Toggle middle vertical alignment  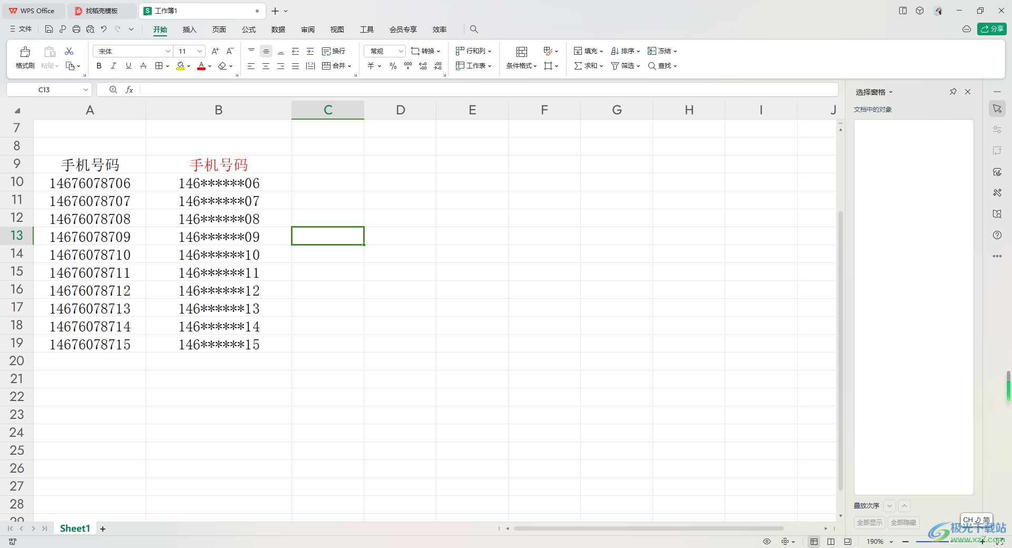[x=266, y=51]
